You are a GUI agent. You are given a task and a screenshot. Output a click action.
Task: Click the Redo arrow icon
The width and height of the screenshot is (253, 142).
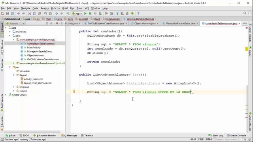pyautogui.click(x=24, y=13)
